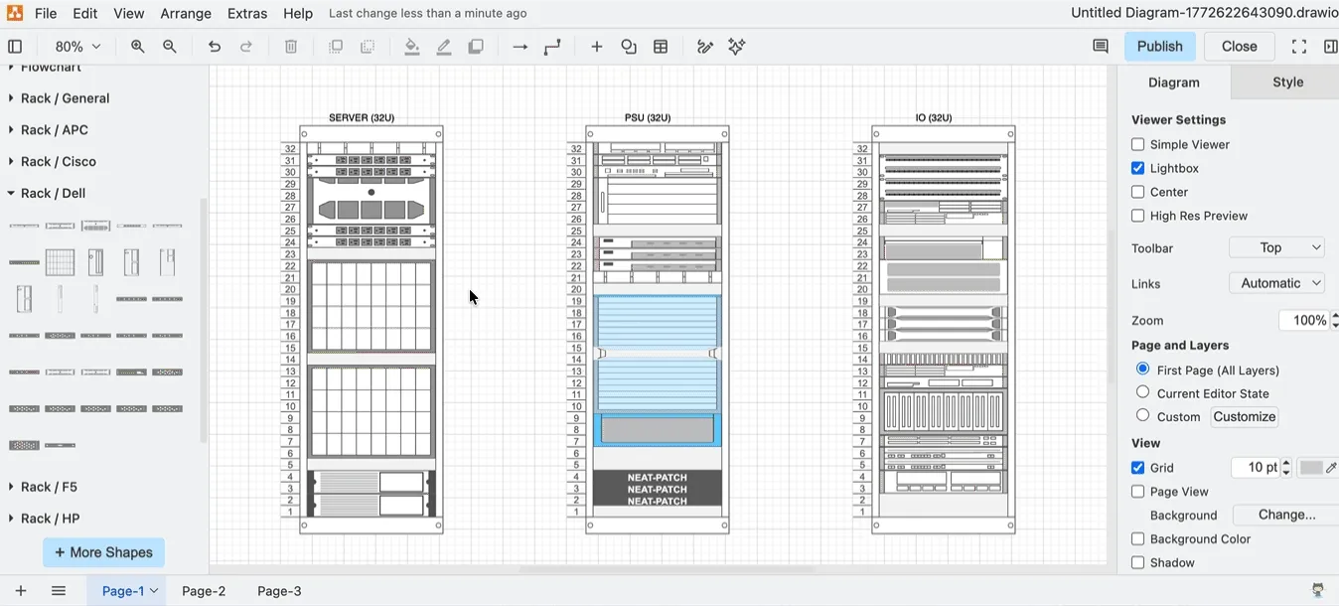Click the redo arrow icon
The image size is (1339, 606).
coord(246,47)
